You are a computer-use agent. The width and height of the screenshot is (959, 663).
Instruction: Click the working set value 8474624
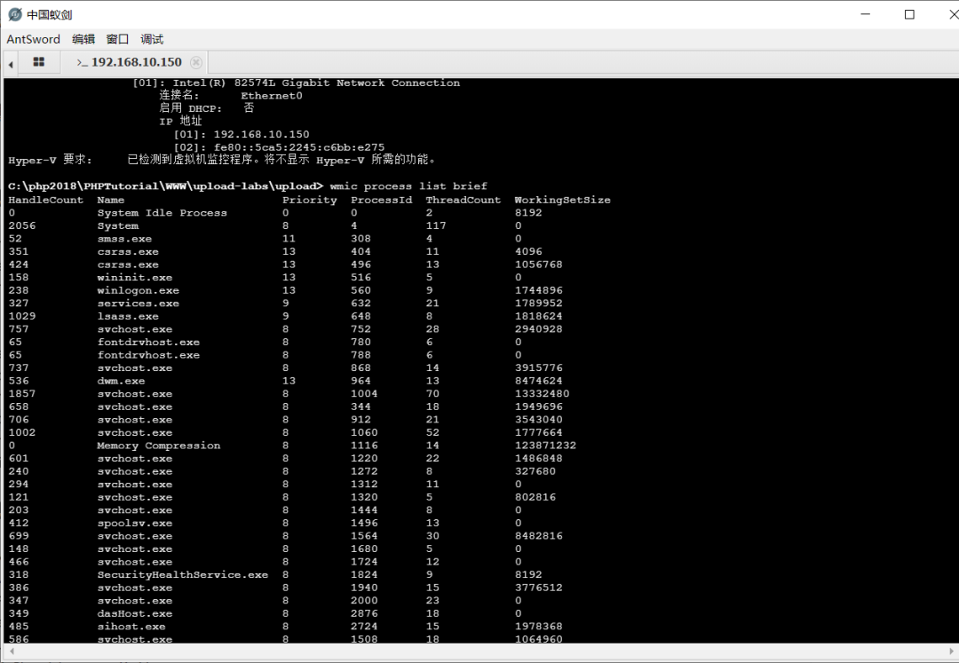pos(538,381)
